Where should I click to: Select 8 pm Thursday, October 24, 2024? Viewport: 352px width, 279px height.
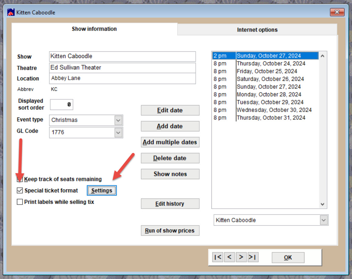[265, 63]
